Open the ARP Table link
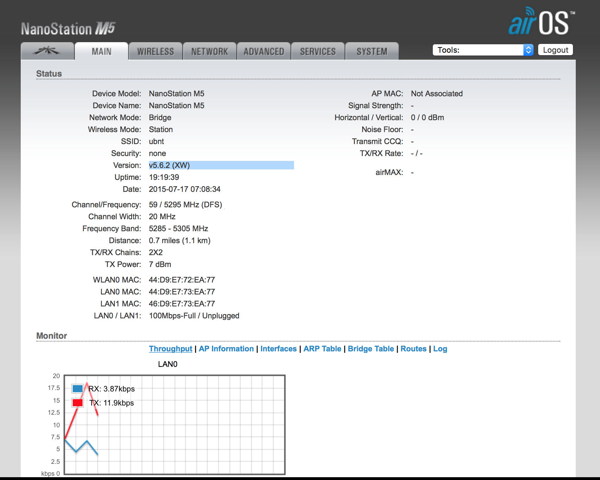The height and width of the screenshot is (480, 600). (x=322, y=349)
